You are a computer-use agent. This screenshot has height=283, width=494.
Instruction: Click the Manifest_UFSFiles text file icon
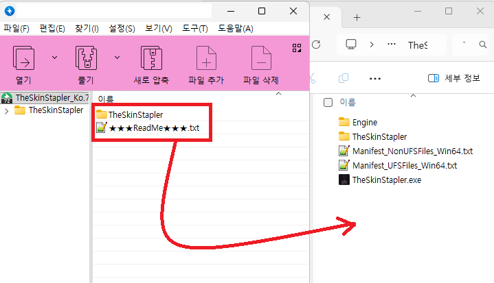[344, 165]
